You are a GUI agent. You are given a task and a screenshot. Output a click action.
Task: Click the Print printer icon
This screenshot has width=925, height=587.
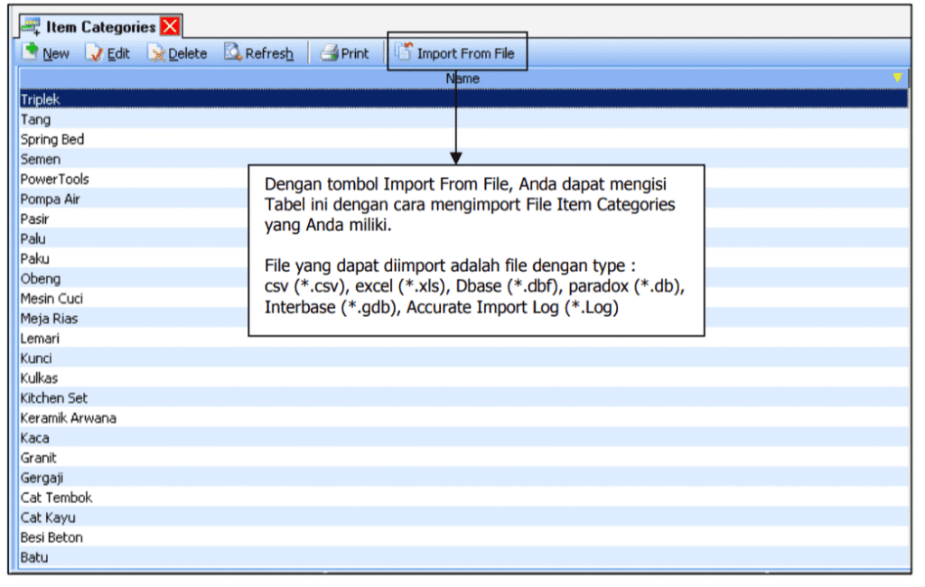pyautogui.click(x=330, y=53)
